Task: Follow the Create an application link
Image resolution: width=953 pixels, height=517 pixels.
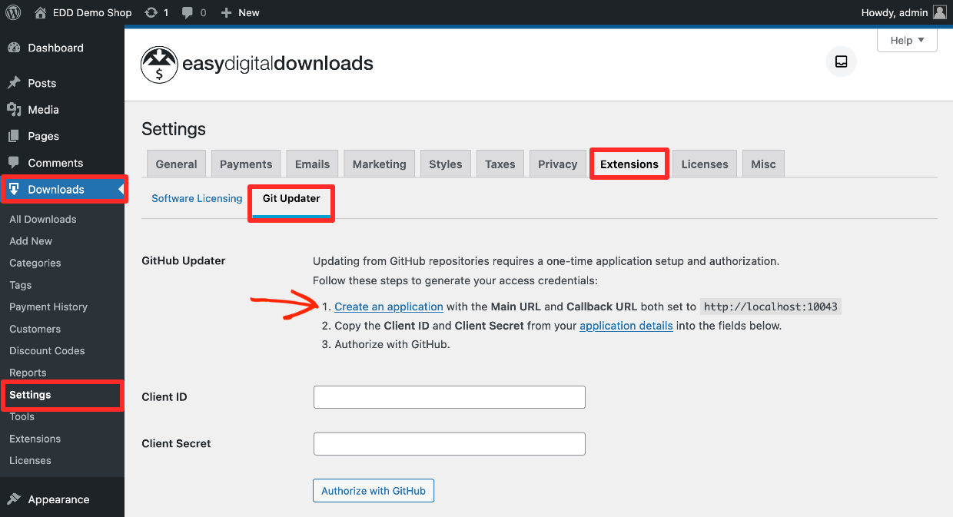Action: [389, 307]
